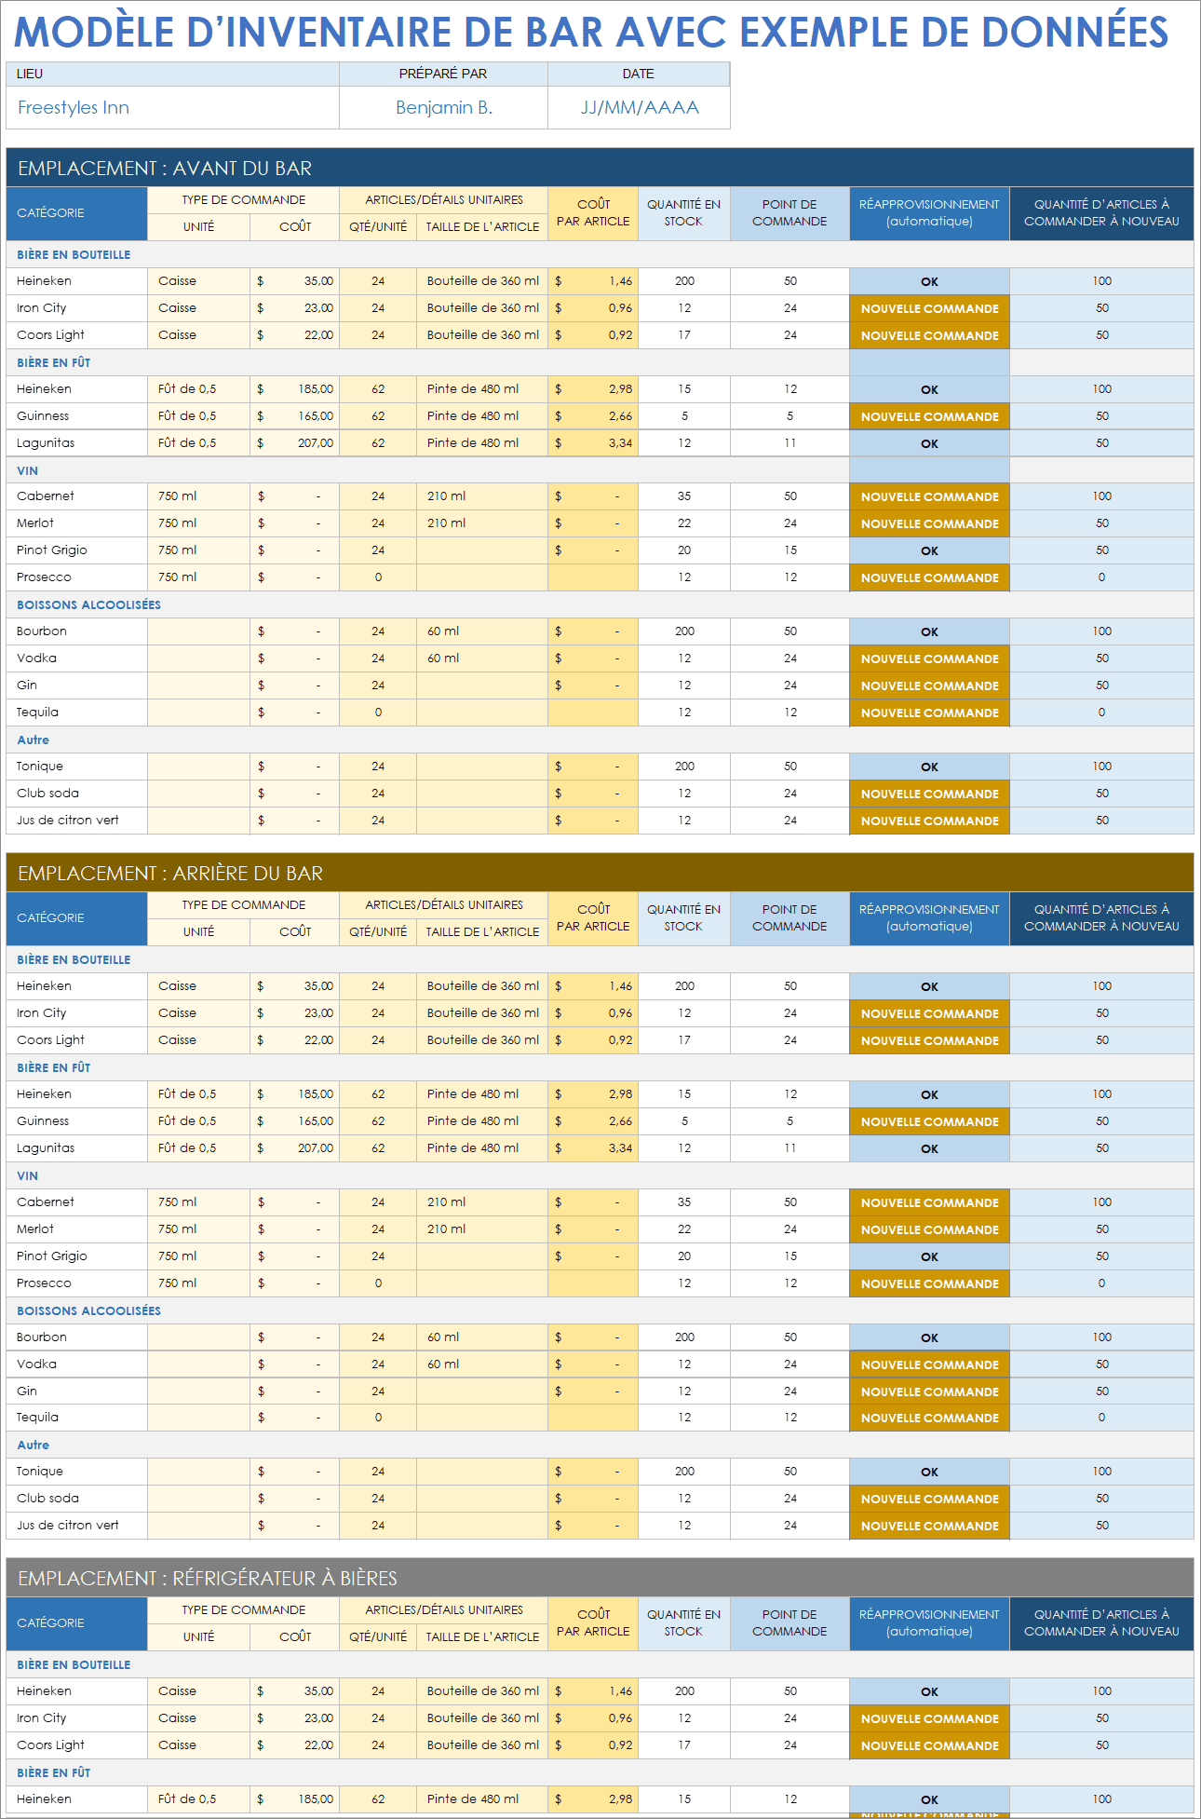Select Coors Light stock quantity '17' in Avant du bar
The width and height of the screenshot is (1201, 1819).
(684, 335)
